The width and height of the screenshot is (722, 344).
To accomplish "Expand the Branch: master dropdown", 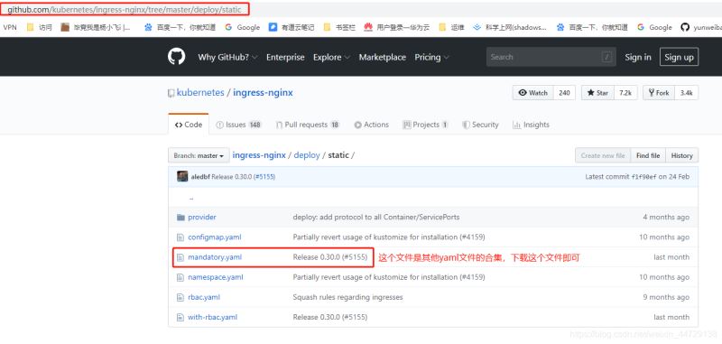I will [199, 155].
